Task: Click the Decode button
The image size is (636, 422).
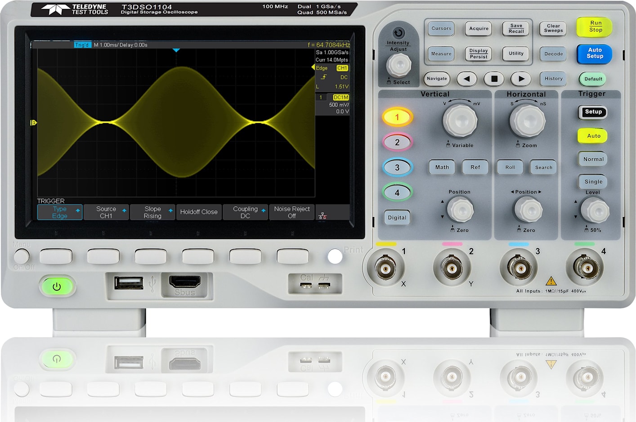Action: tap(554, 54)
